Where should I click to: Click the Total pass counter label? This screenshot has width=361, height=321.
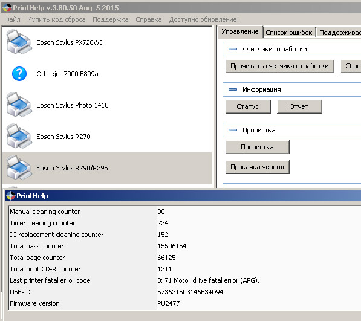(x=37, y=246)
